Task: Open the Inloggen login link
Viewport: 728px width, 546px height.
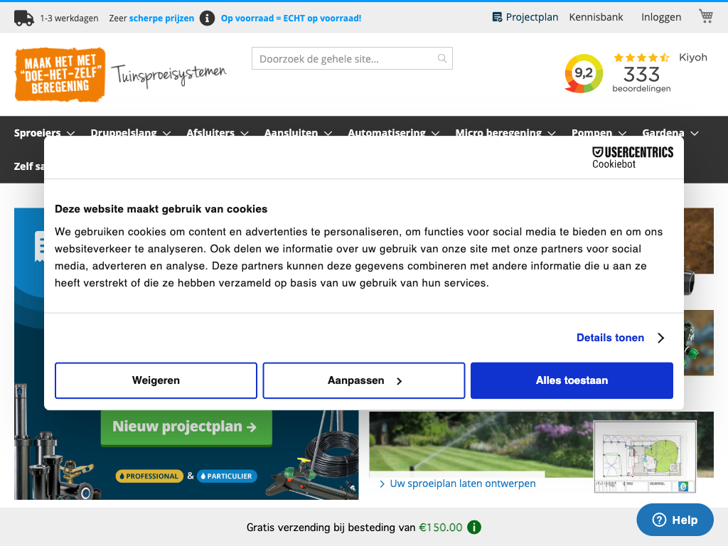Action: coord(660,17)
